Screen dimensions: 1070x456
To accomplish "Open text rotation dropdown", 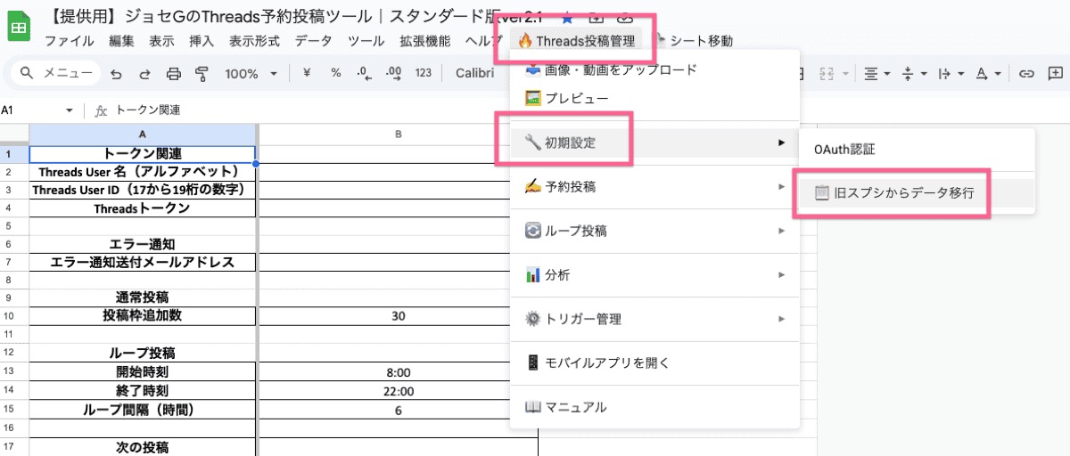I will [988, 74].
